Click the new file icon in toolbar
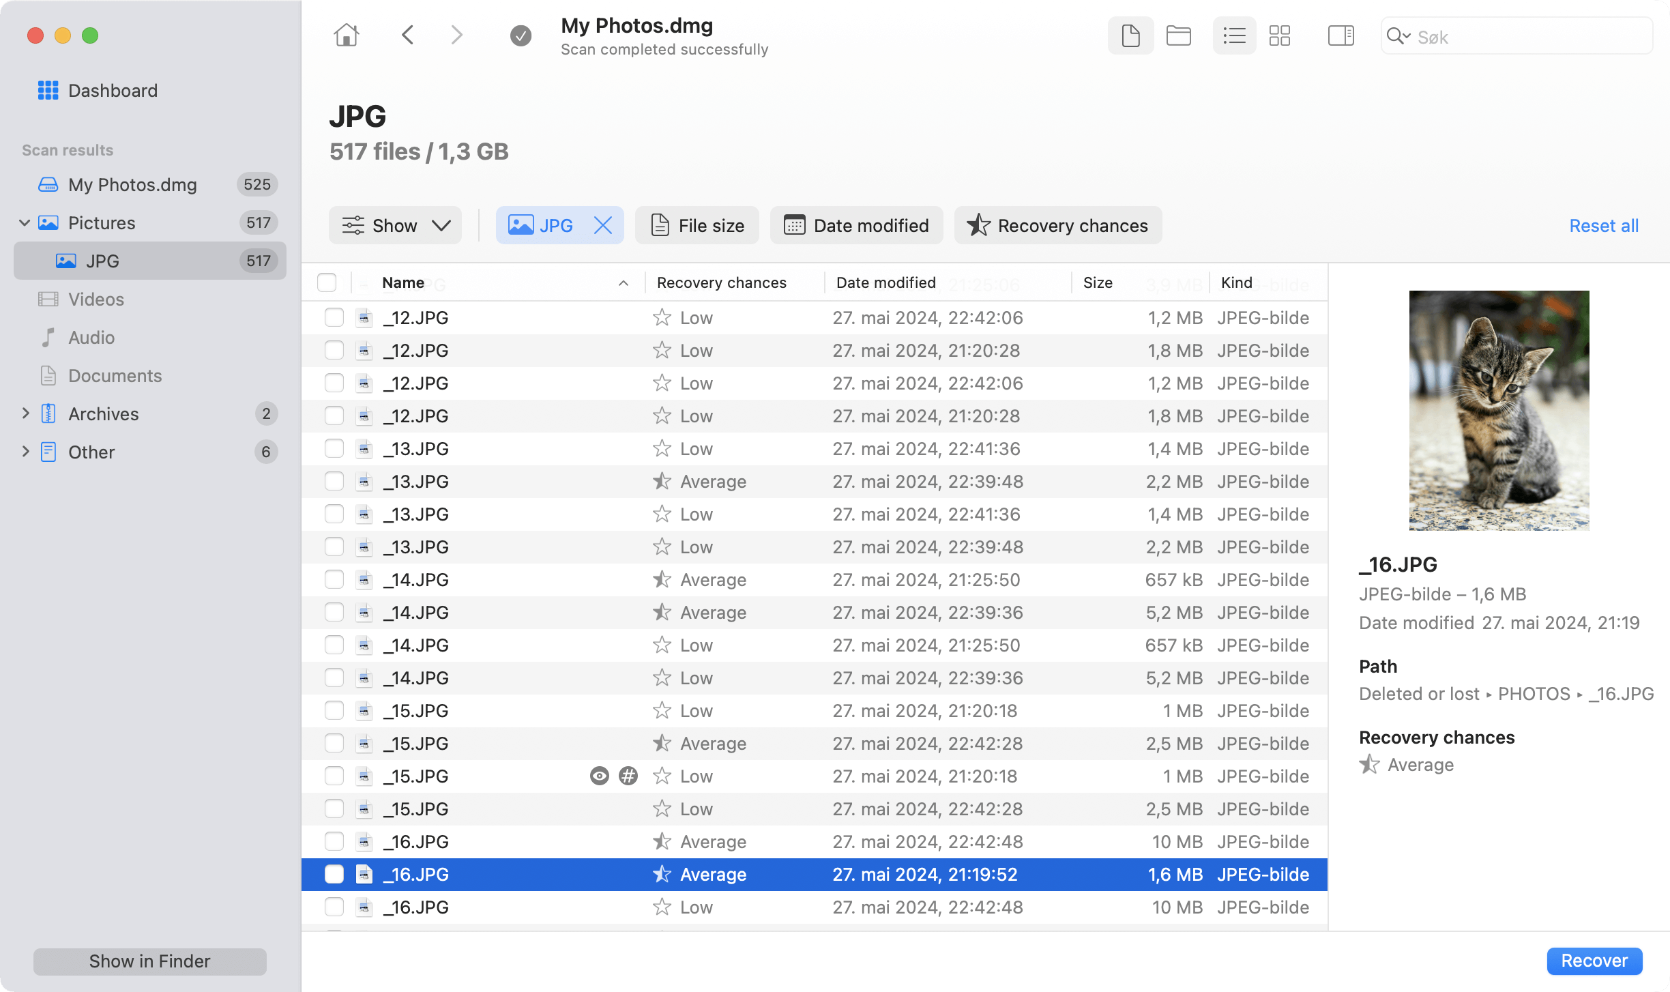Image resolution: width=1670 pixels, height=992 pixels. [1128, 34]
